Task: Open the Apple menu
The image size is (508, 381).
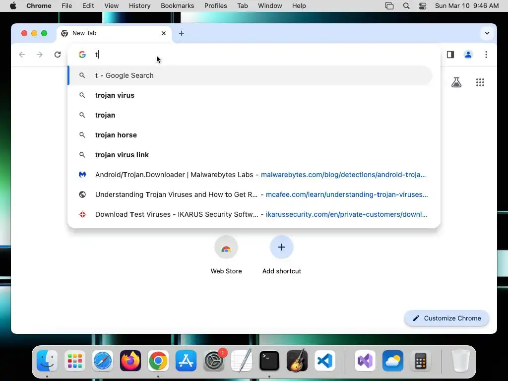Action: click(x=13, y=6)
